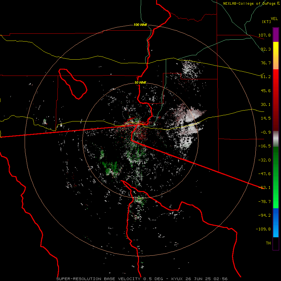Click the -78.7 velocity scale value
This screenshot has width=281, height=281.
tap(264, 202)
